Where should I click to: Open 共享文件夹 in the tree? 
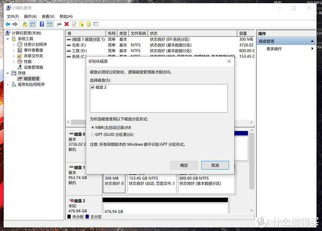33,56
